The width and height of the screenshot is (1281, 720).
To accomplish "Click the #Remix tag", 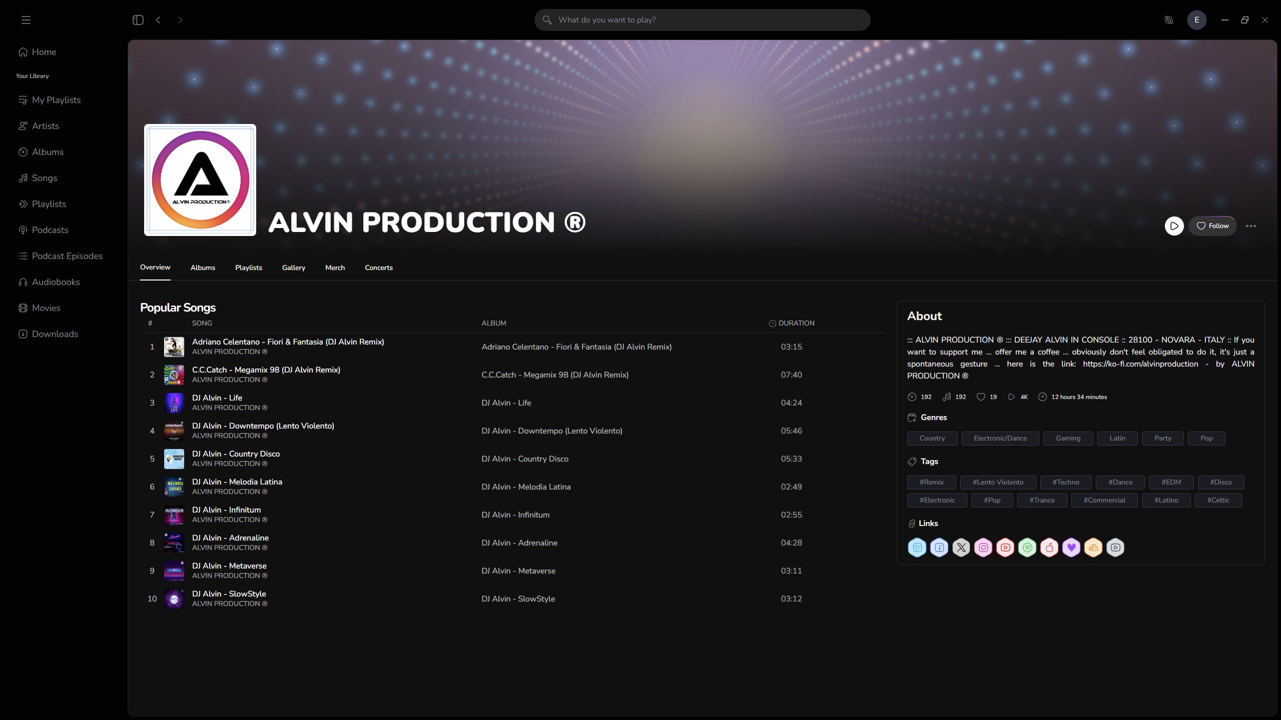I will (932, 482).
